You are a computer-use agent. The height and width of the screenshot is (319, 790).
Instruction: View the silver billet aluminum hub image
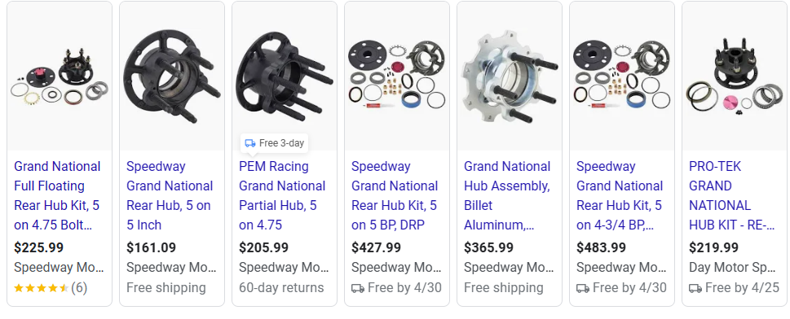510,76
